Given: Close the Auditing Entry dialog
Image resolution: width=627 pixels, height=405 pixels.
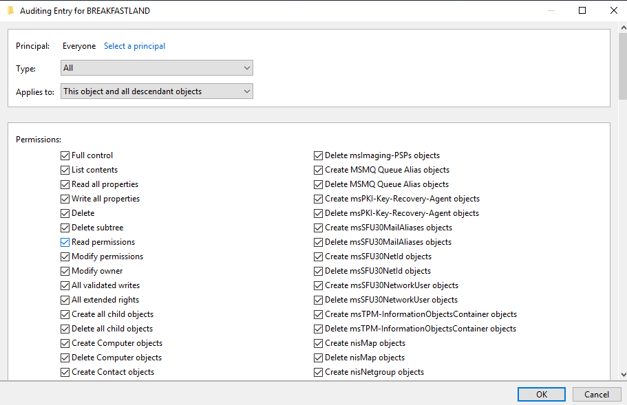Looking at the screenshot, I should 613,11.
